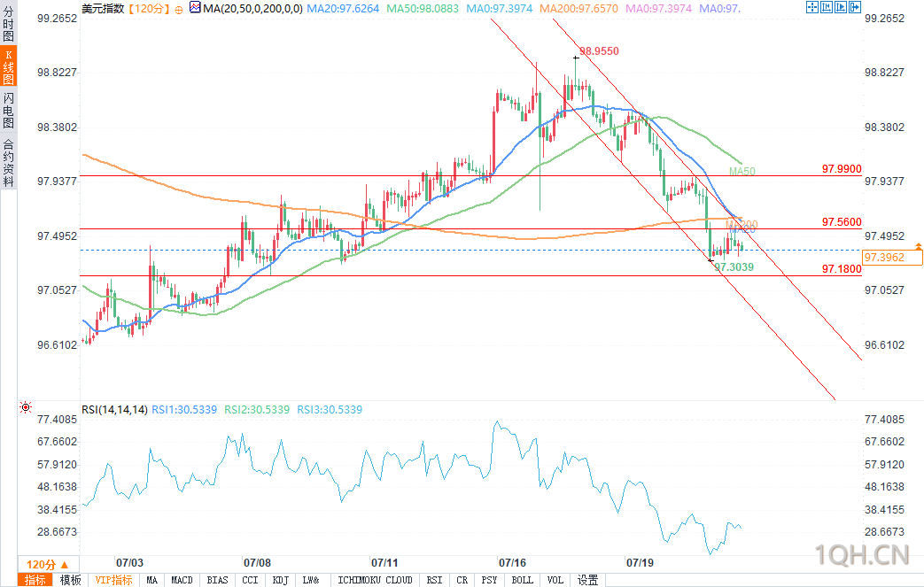Open the 设置 settings button
The height and width of the screenshot is (587, 924).
[587, 580]
